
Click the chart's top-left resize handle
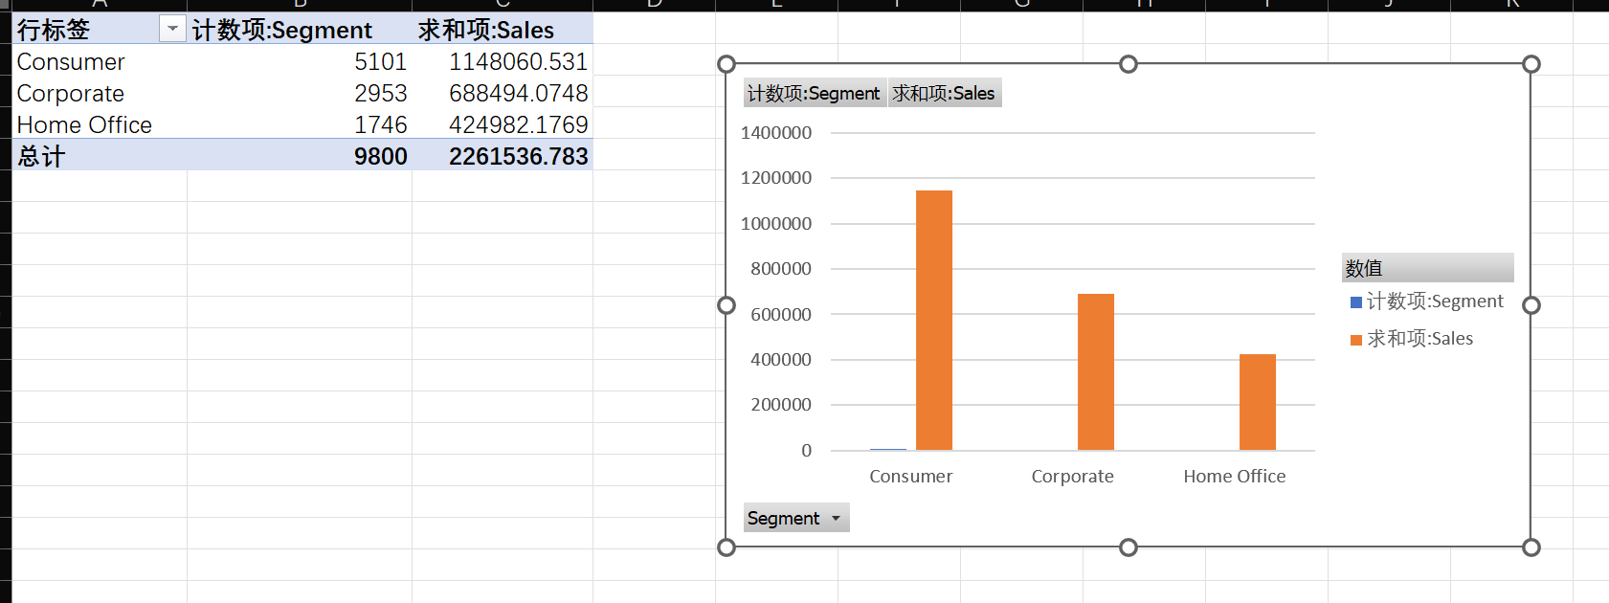point(726,64)
